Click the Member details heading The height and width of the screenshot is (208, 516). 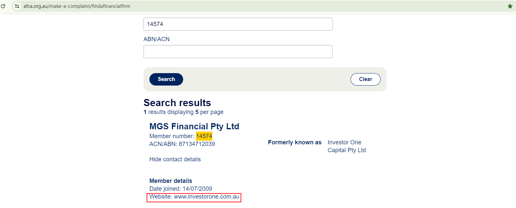(x=171, y=181)
